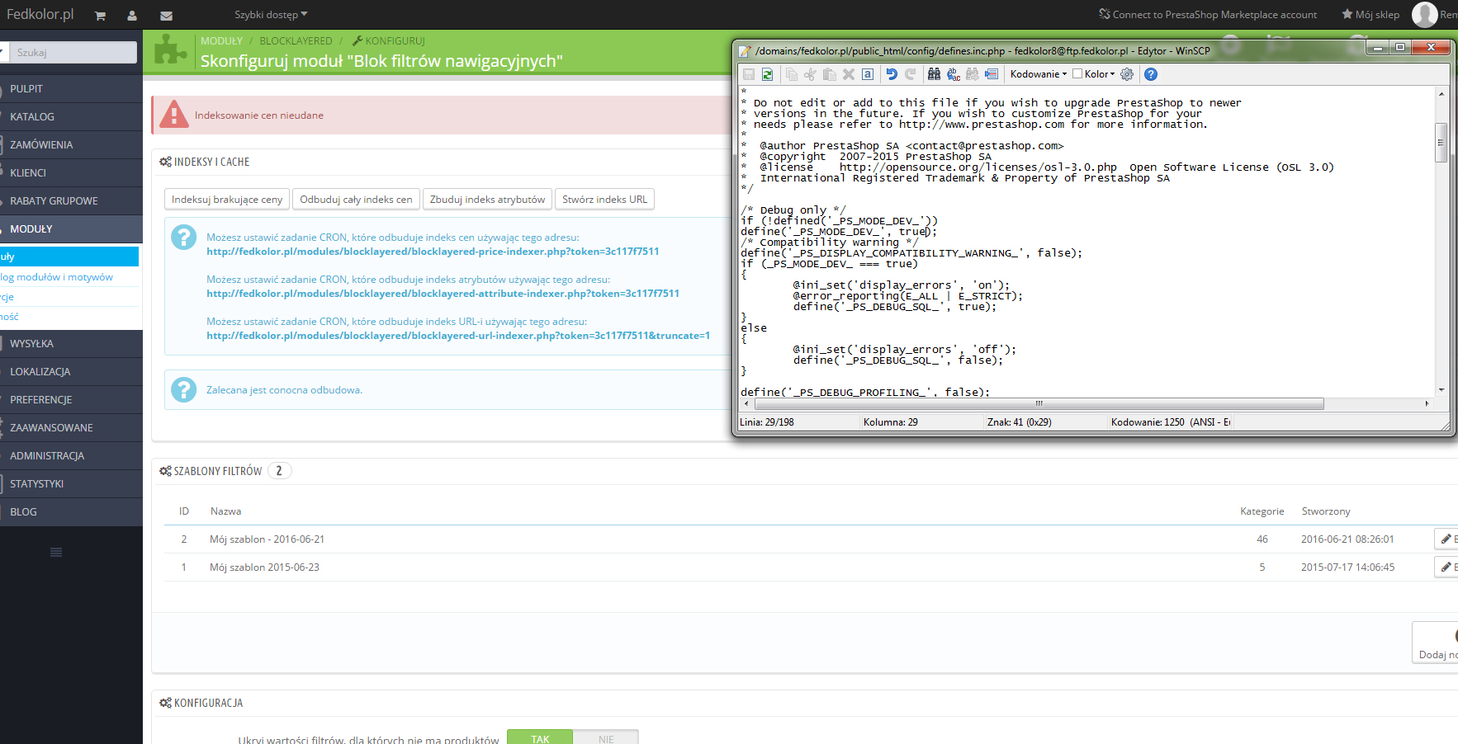
Task: Click the hamburger collapse menu icon in sidebar
Action: coord(56,553)
